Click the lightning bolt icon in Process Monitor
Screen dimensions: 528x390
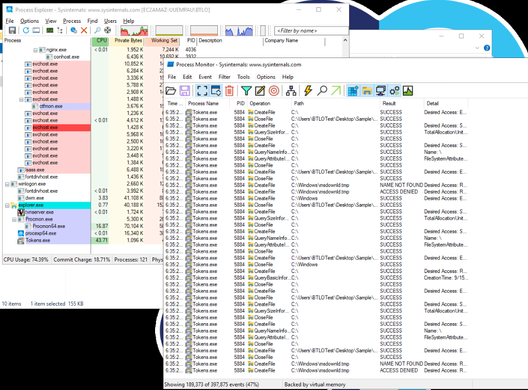pos(308,91)
